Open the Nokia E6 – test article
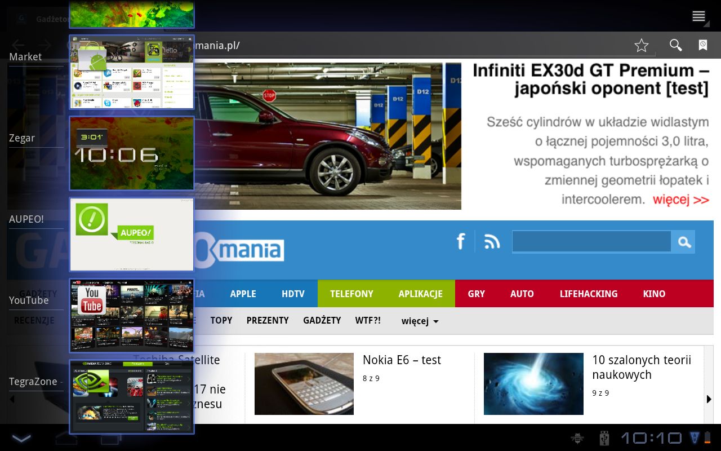721x451 pixels. [x=402, y=360]
